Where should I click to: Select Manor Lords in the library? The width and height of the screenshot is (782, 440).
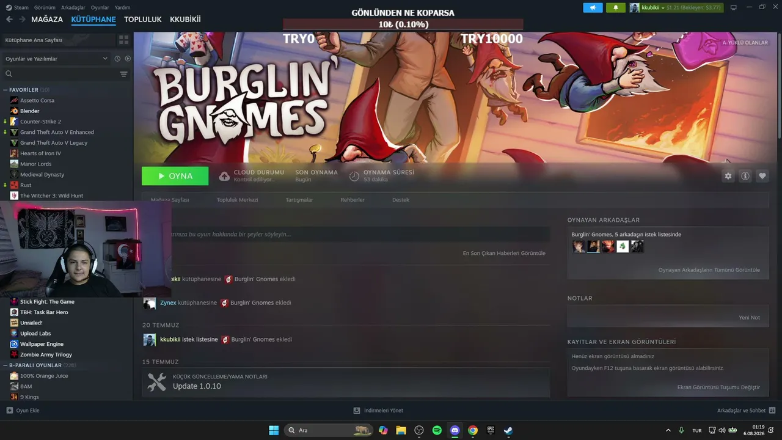click(x=36, y=164)
